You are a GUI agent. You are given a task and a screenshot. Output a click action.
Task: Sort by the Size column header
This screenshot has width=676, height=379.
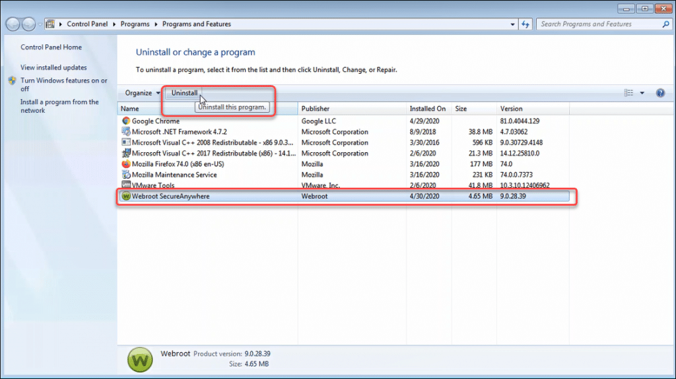pos(474,109)
